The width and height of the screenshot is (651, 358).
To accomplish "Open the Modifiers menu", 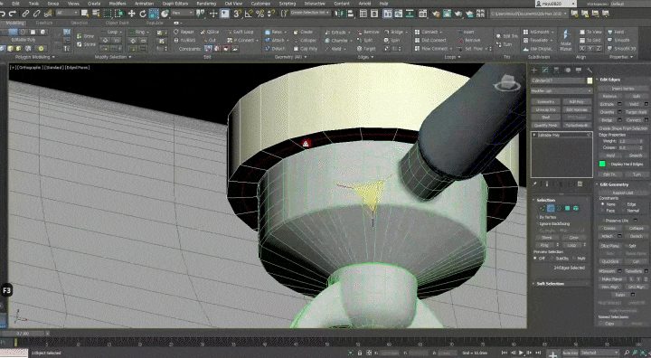I will (117, 4).
